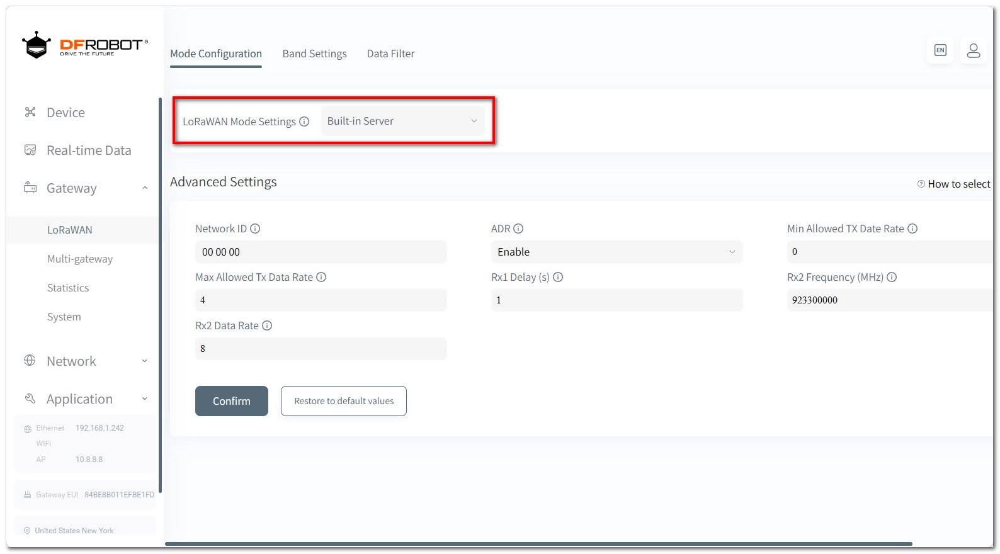This screenshot has height=554, width=1000.
Task: Click info icon beside LoRaWAN Mode Settings
Action: 304,122
